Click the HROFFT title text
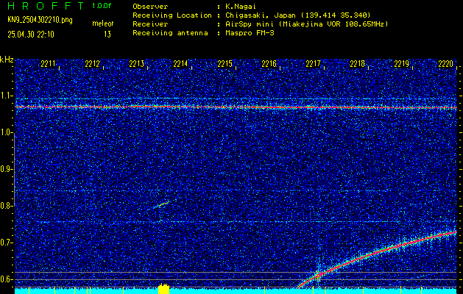This screenshot has width=463, height=294. (46, 6)
